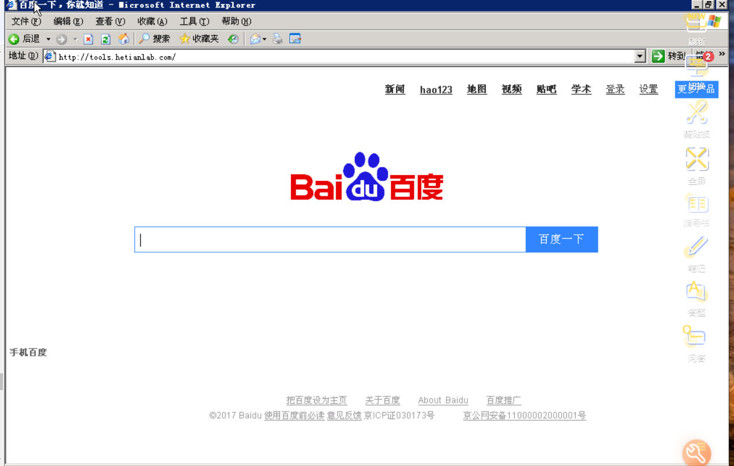Click the 使用百度前必读 link

295,416
